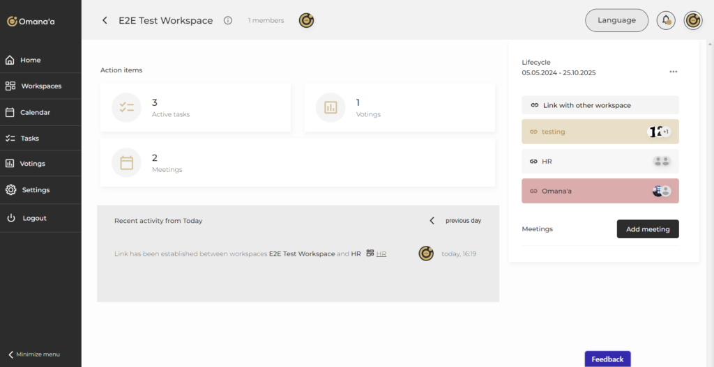The width and height of the screenshot is (714, 367).
Task: Open the Meetings action card
Action: tap(297, 162)
